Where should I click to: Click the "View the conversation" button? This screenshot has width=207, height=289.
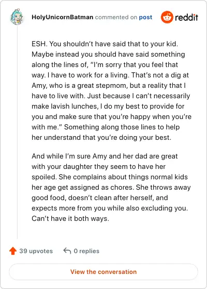click(103, 272)
